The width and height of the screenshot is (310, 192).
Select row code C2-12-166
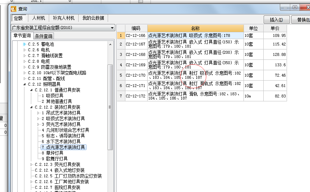(136, 35)
